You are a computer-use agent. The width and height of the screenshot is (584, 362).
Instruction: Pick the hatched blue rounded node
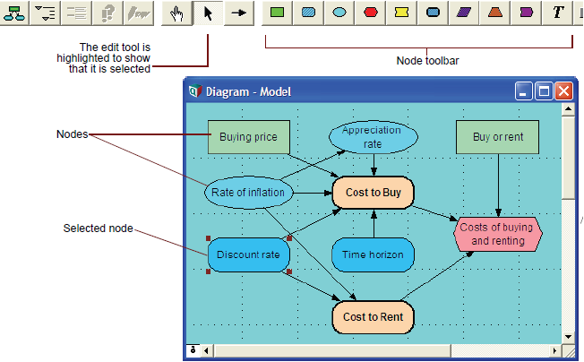[x=308, y=13]
